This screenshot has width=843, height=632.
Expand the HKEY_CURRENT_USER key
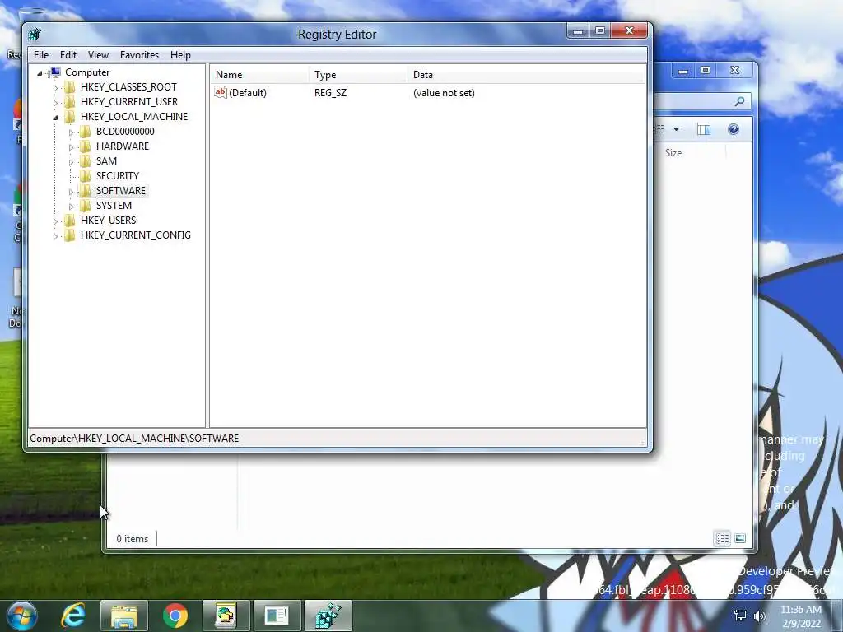[x=55, y=103]
